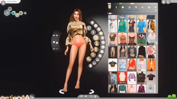Choose the number 13 jersey thumbnail
This screenshot has width=177, height=99.
113,65
